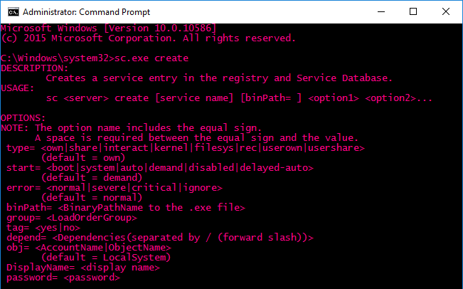
Task: Close the Administrator Command Prompt window
Action: click(x=446, y=12)
